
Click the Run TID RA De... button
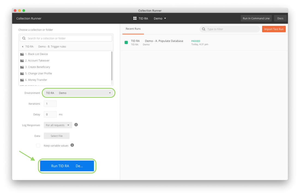(67, 166)
